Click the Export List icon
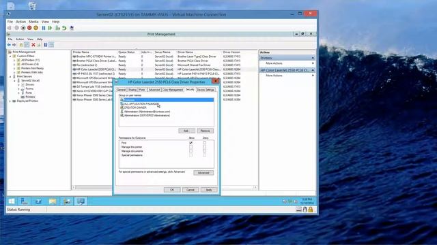Viewport: 437px width, 245px height. 39,45
